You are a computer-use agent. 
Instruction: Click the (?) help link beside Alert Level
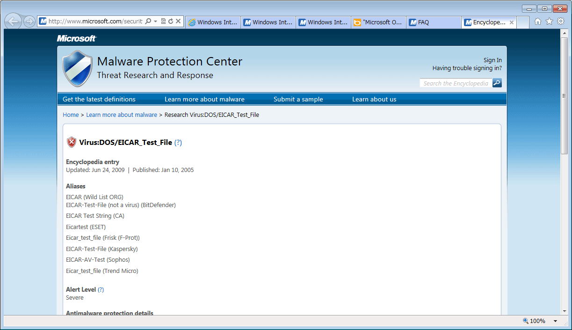101,290
